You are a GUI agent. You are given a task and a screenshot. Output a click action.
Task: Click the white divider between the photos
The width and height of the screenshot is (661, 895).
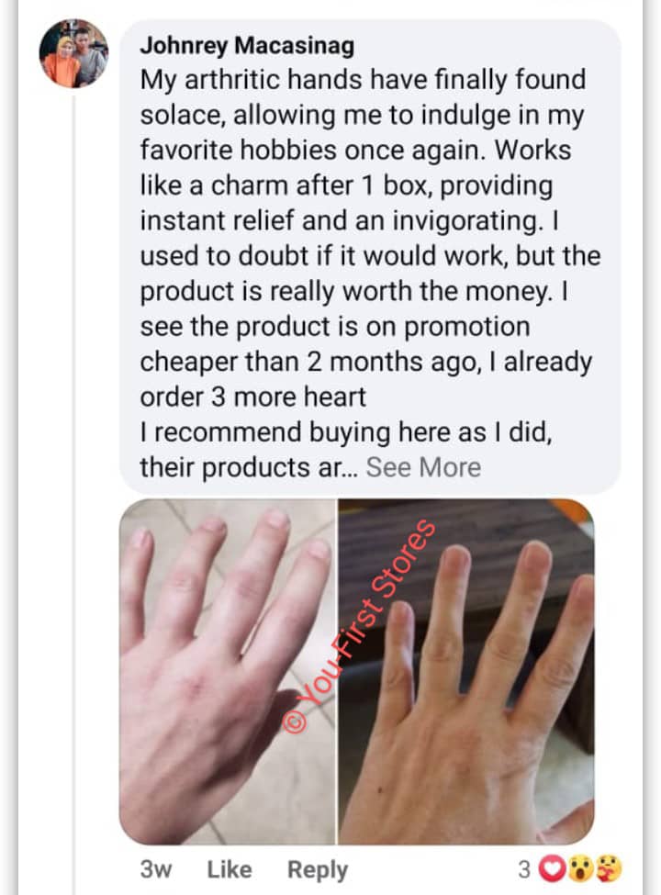point(337,672)
